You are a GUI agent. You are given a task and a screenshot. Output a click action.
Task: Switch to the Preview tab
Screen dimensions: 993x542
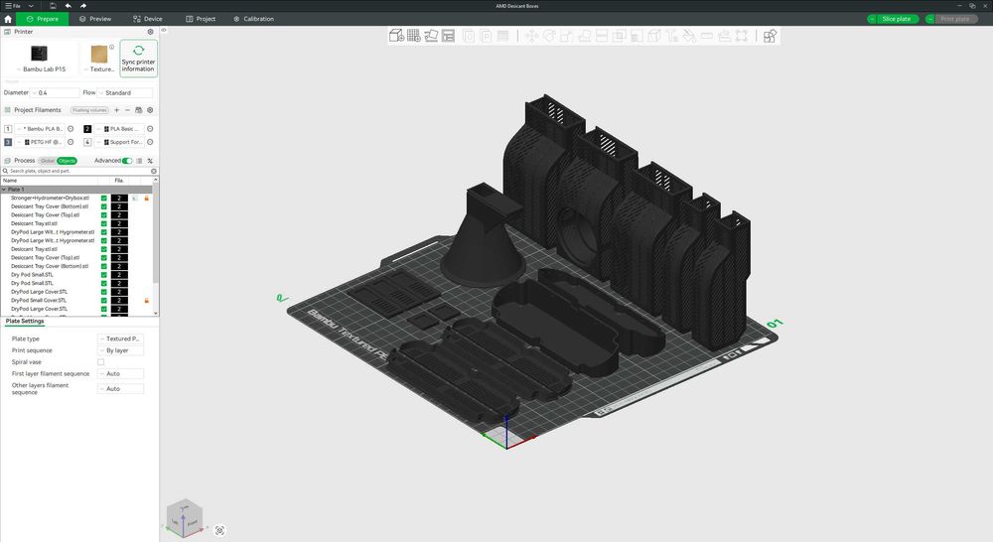click(95, 19)
